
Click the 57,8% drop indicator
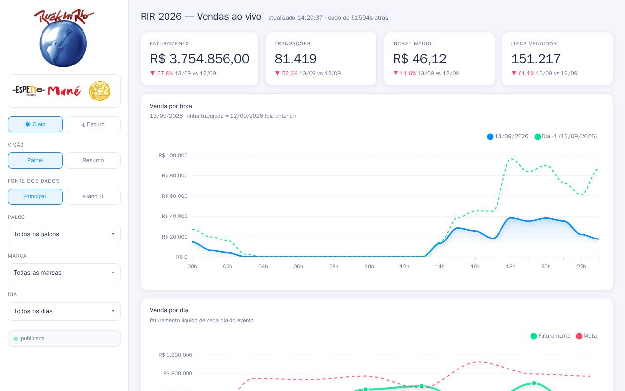(x=162, y=73)
